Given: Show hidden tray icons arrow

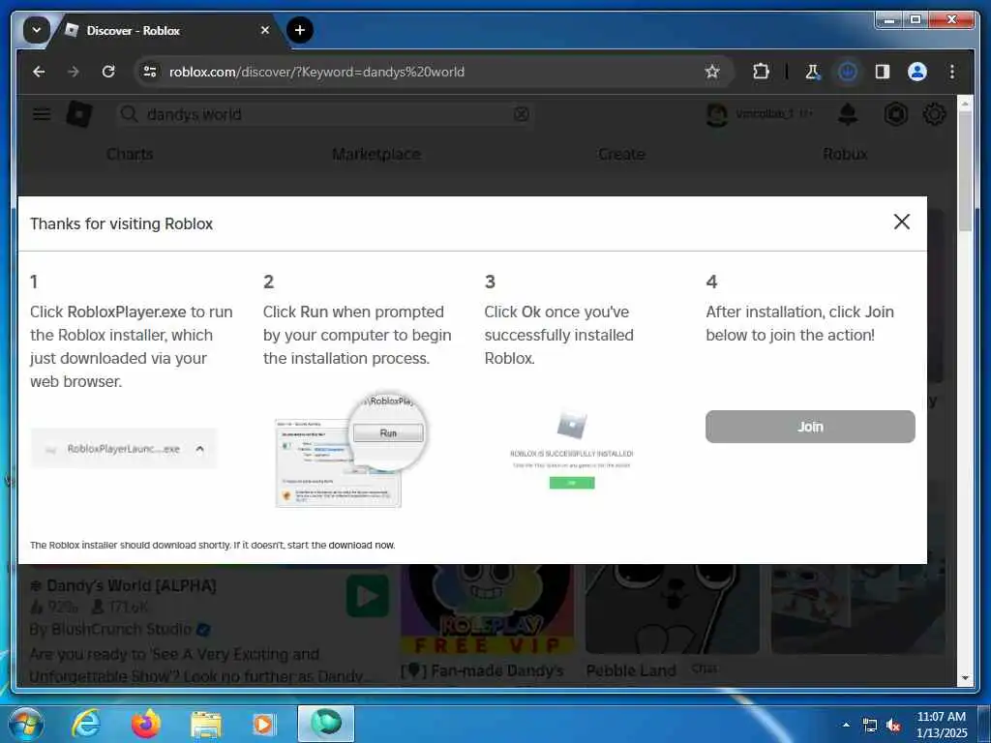Looking at the screenshot, I should click(846, 725).
